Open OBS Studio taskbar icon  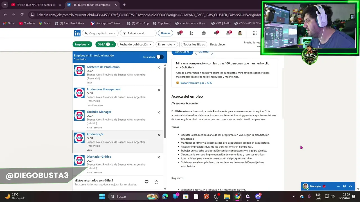(217, 196)
